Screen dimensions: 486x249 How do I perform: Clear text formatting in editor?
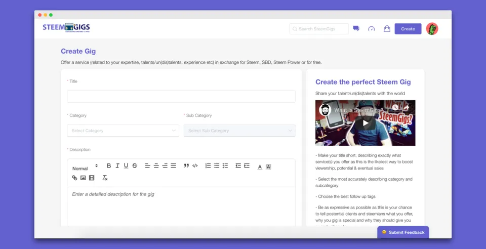click(x=105, y=178)
